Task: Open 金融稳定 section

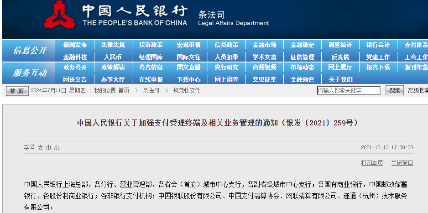Action: [302, 45]
